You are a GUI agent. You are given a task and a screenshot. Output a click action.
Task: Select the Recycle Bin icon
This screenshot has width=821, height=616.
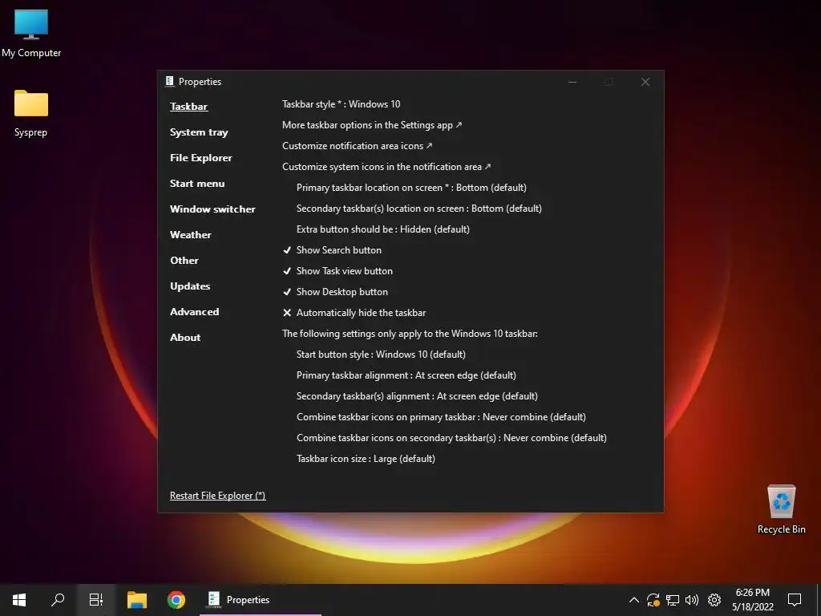click(x=781, y=509)
